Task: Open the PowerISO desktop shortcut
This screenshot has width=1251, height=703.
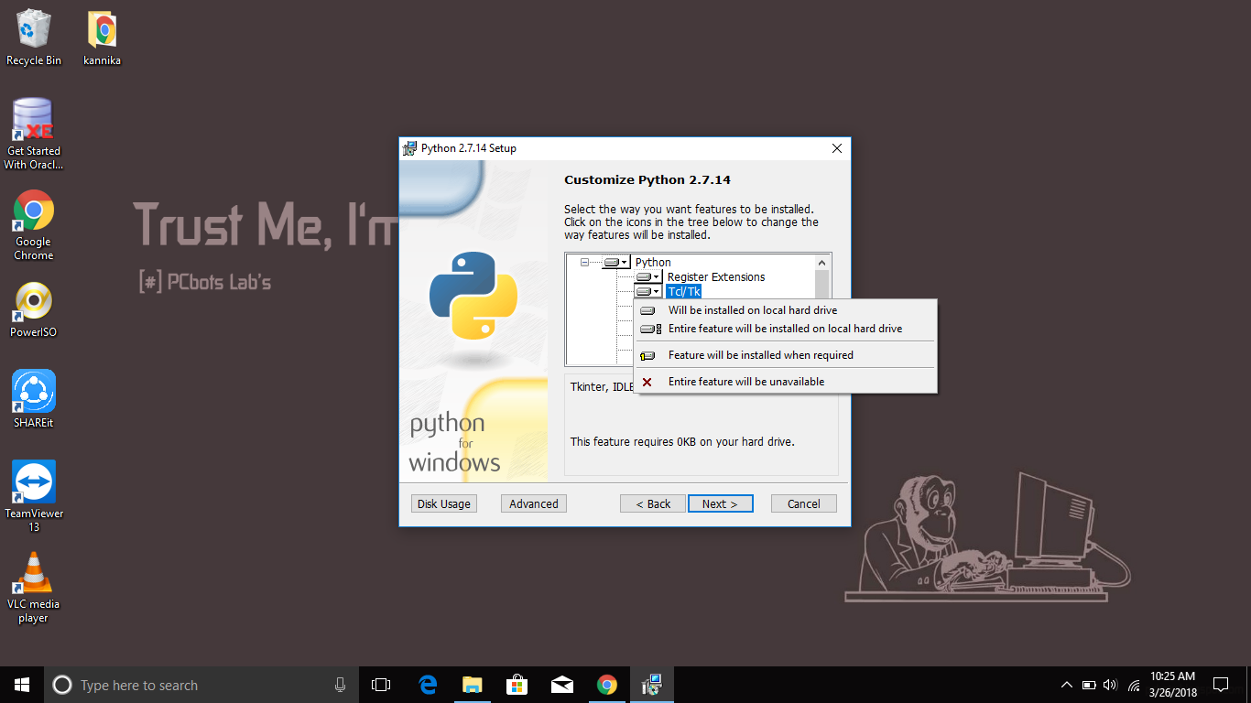Action: [x=34, y=310]
